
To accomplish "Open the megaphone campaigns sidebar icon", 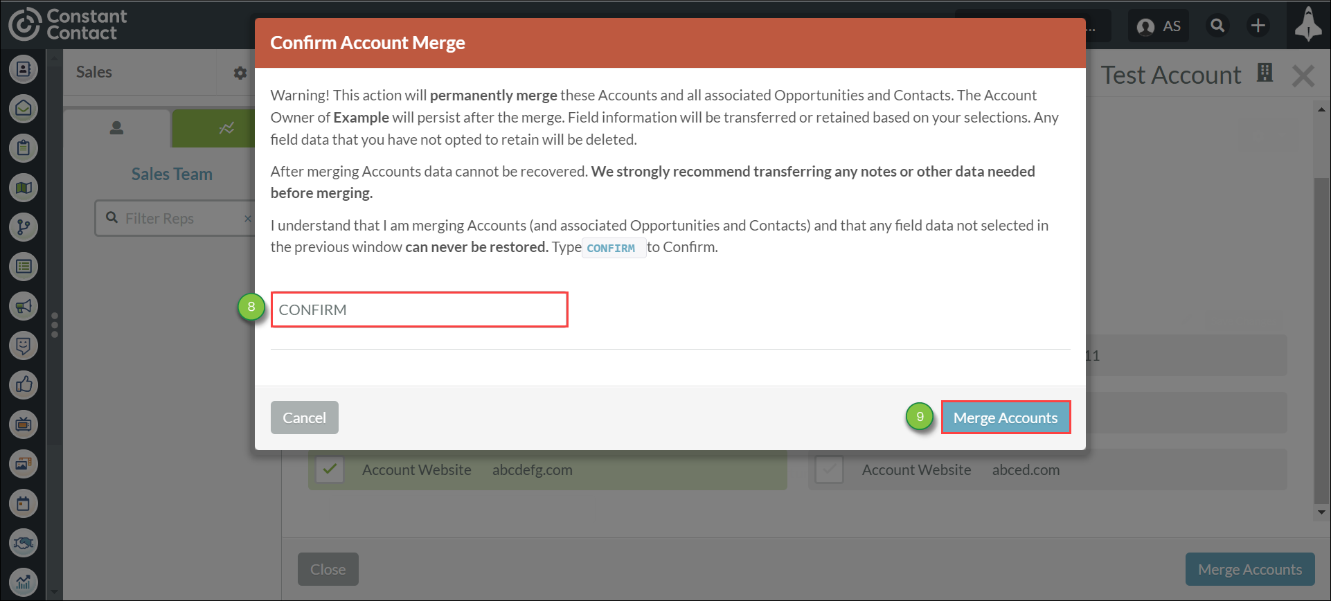I will click(24, 306).
